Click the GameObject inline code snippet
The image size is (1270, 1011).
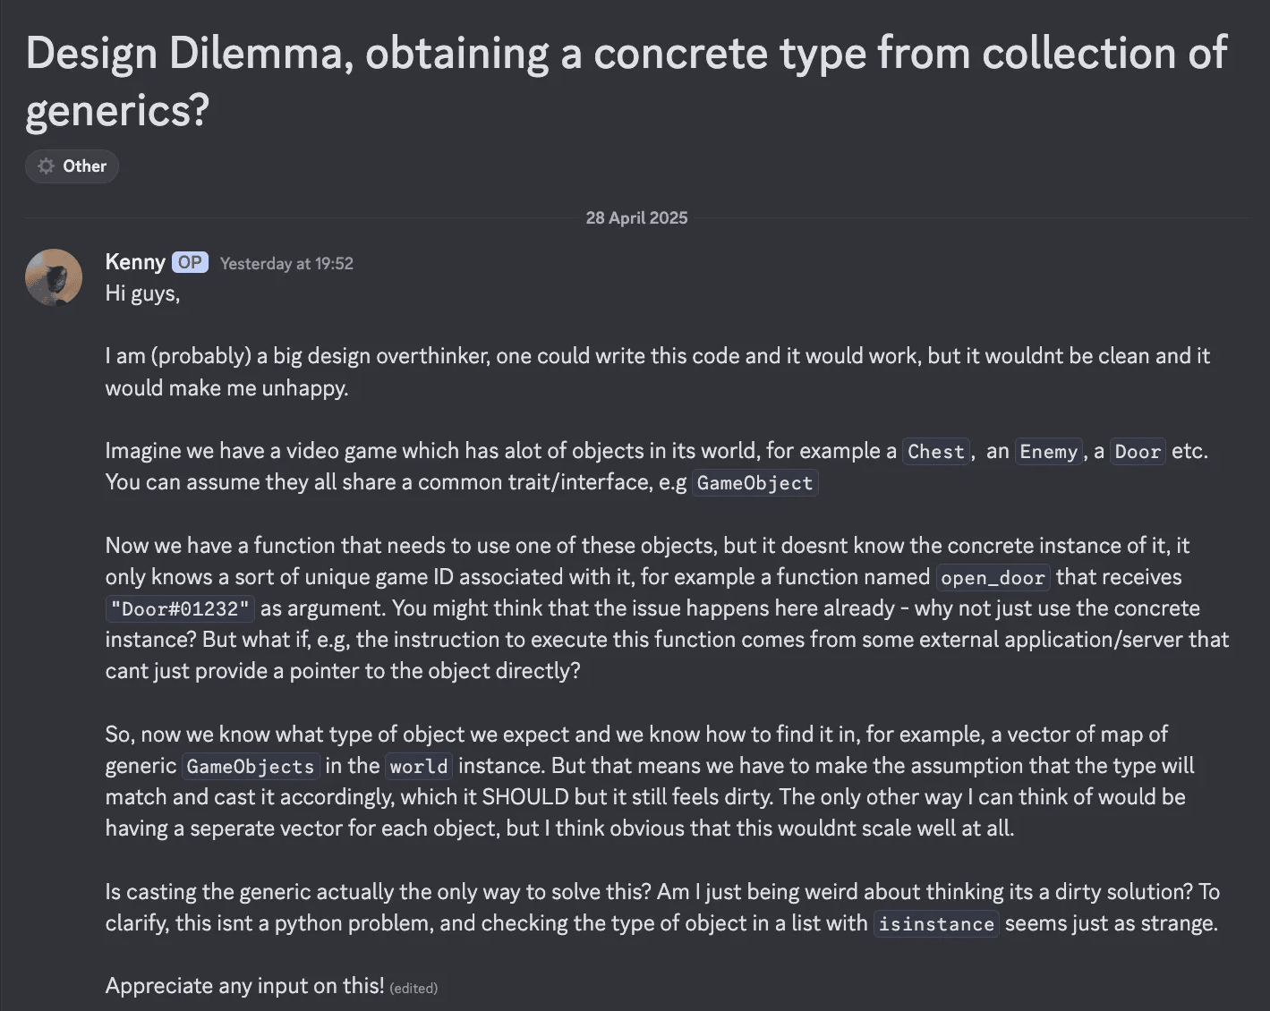754,483
